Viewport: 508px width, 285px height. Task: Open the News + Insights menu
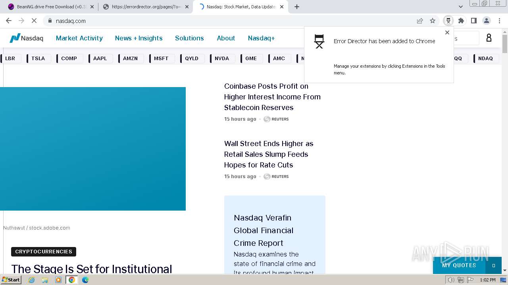[139, 38]
